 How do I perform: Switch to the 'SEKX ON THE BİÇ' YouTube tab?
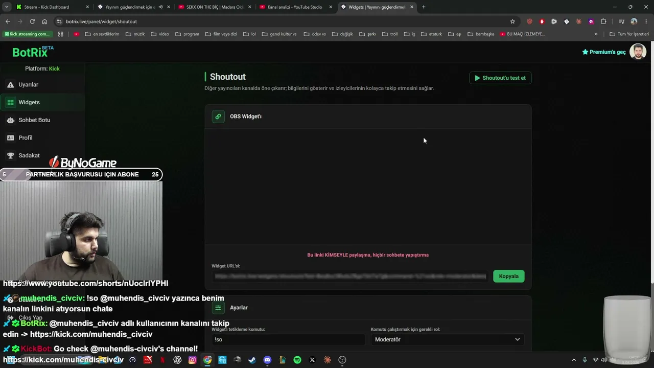215,7
